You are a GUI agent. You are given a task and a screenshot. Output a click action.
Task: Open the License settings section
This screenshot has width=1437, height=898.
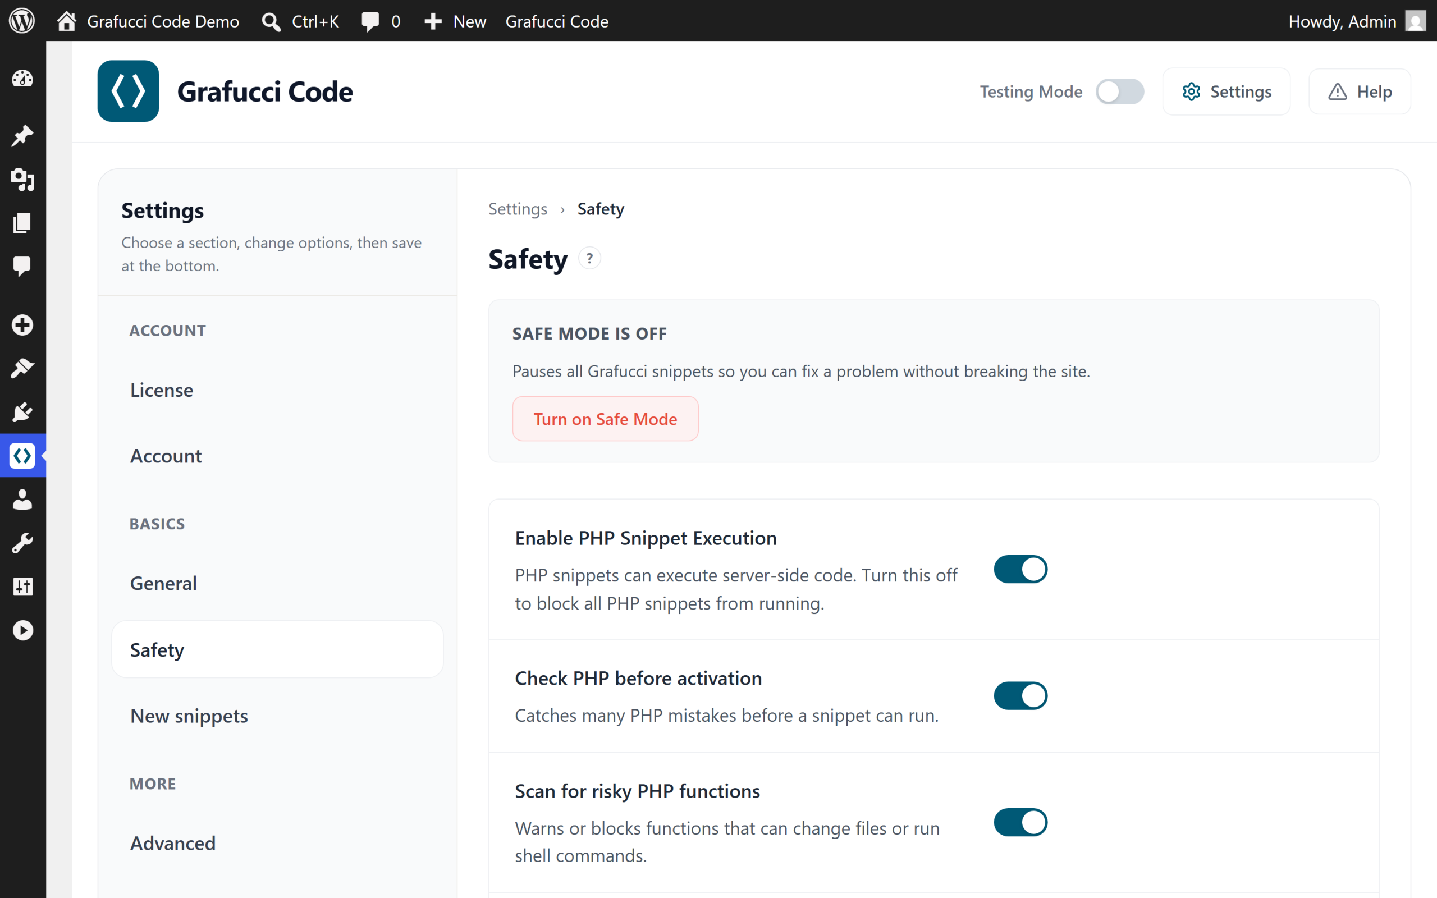click(x=277, y=390)
